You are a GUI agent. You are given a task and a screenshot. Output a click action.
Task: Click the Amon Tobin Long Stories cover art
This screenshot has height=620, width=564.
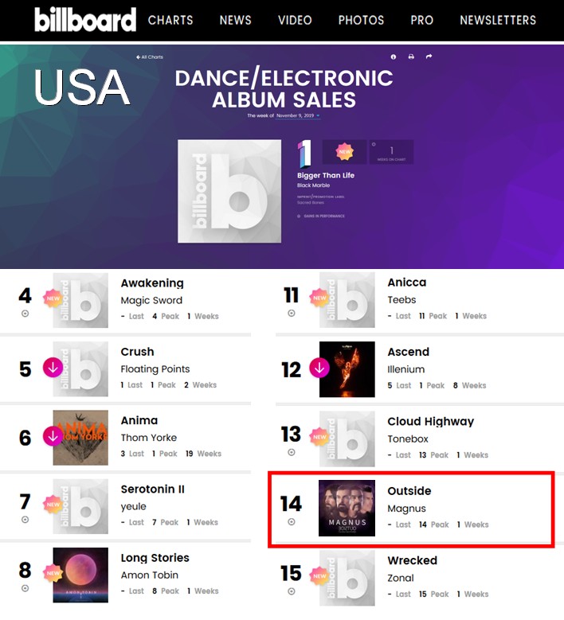80,575
